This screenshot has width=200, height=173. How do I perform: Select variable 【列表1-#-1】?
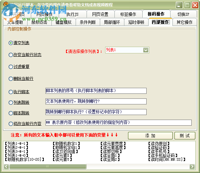tap(17, 144)
